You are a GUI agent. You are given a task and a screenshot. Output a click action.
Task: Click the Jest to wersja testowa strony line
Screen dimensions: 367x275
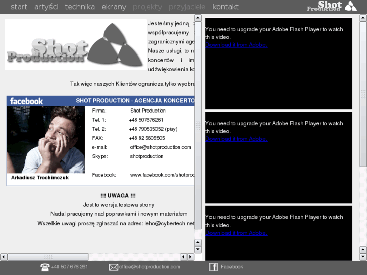click(x=119, y=205)
